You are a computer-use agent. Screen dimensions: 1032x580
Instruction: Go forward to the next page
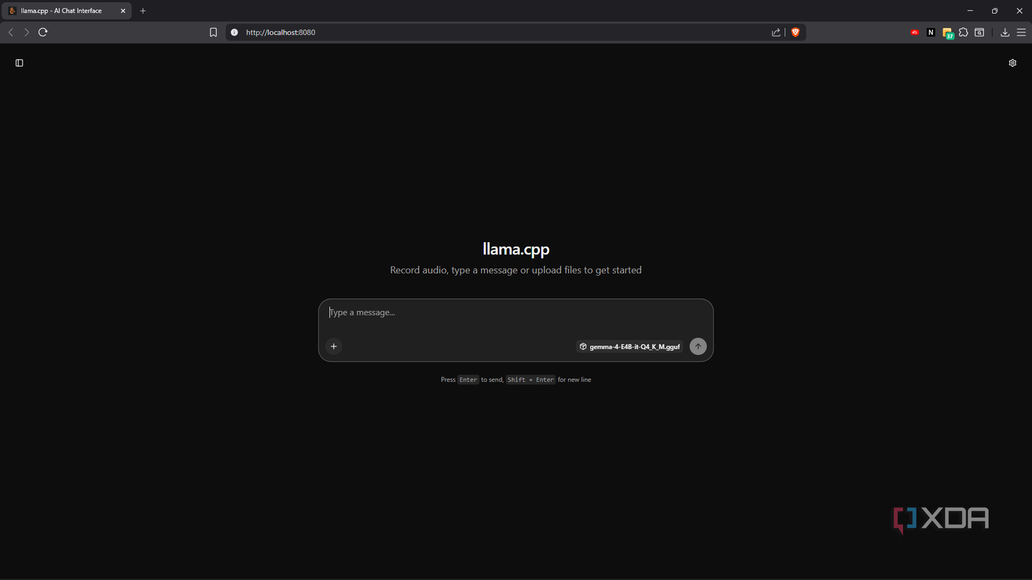pos(27,32)
